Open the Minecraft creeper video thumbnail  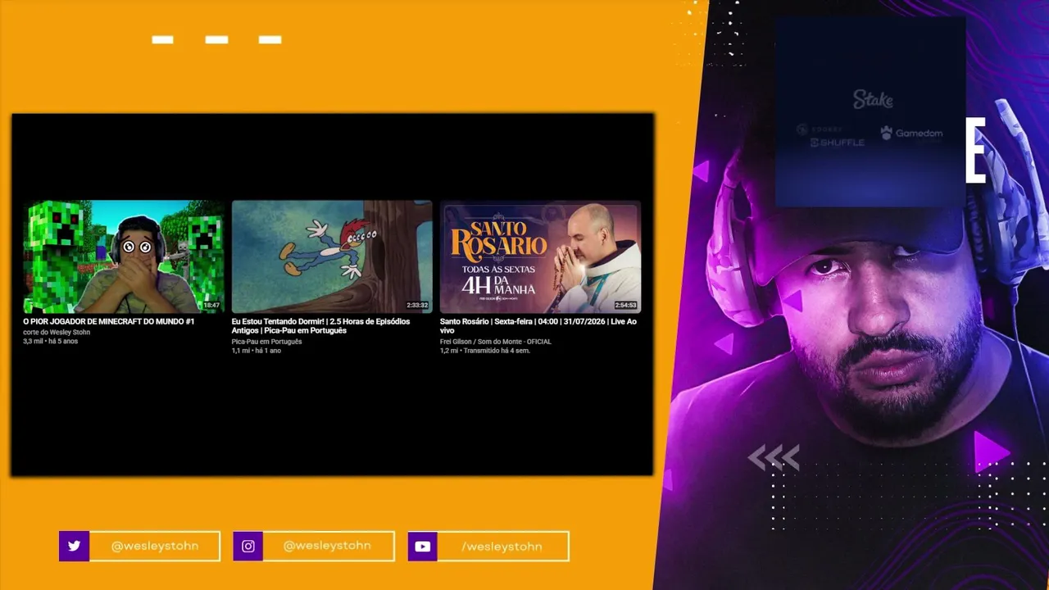(x=124, y=256)
